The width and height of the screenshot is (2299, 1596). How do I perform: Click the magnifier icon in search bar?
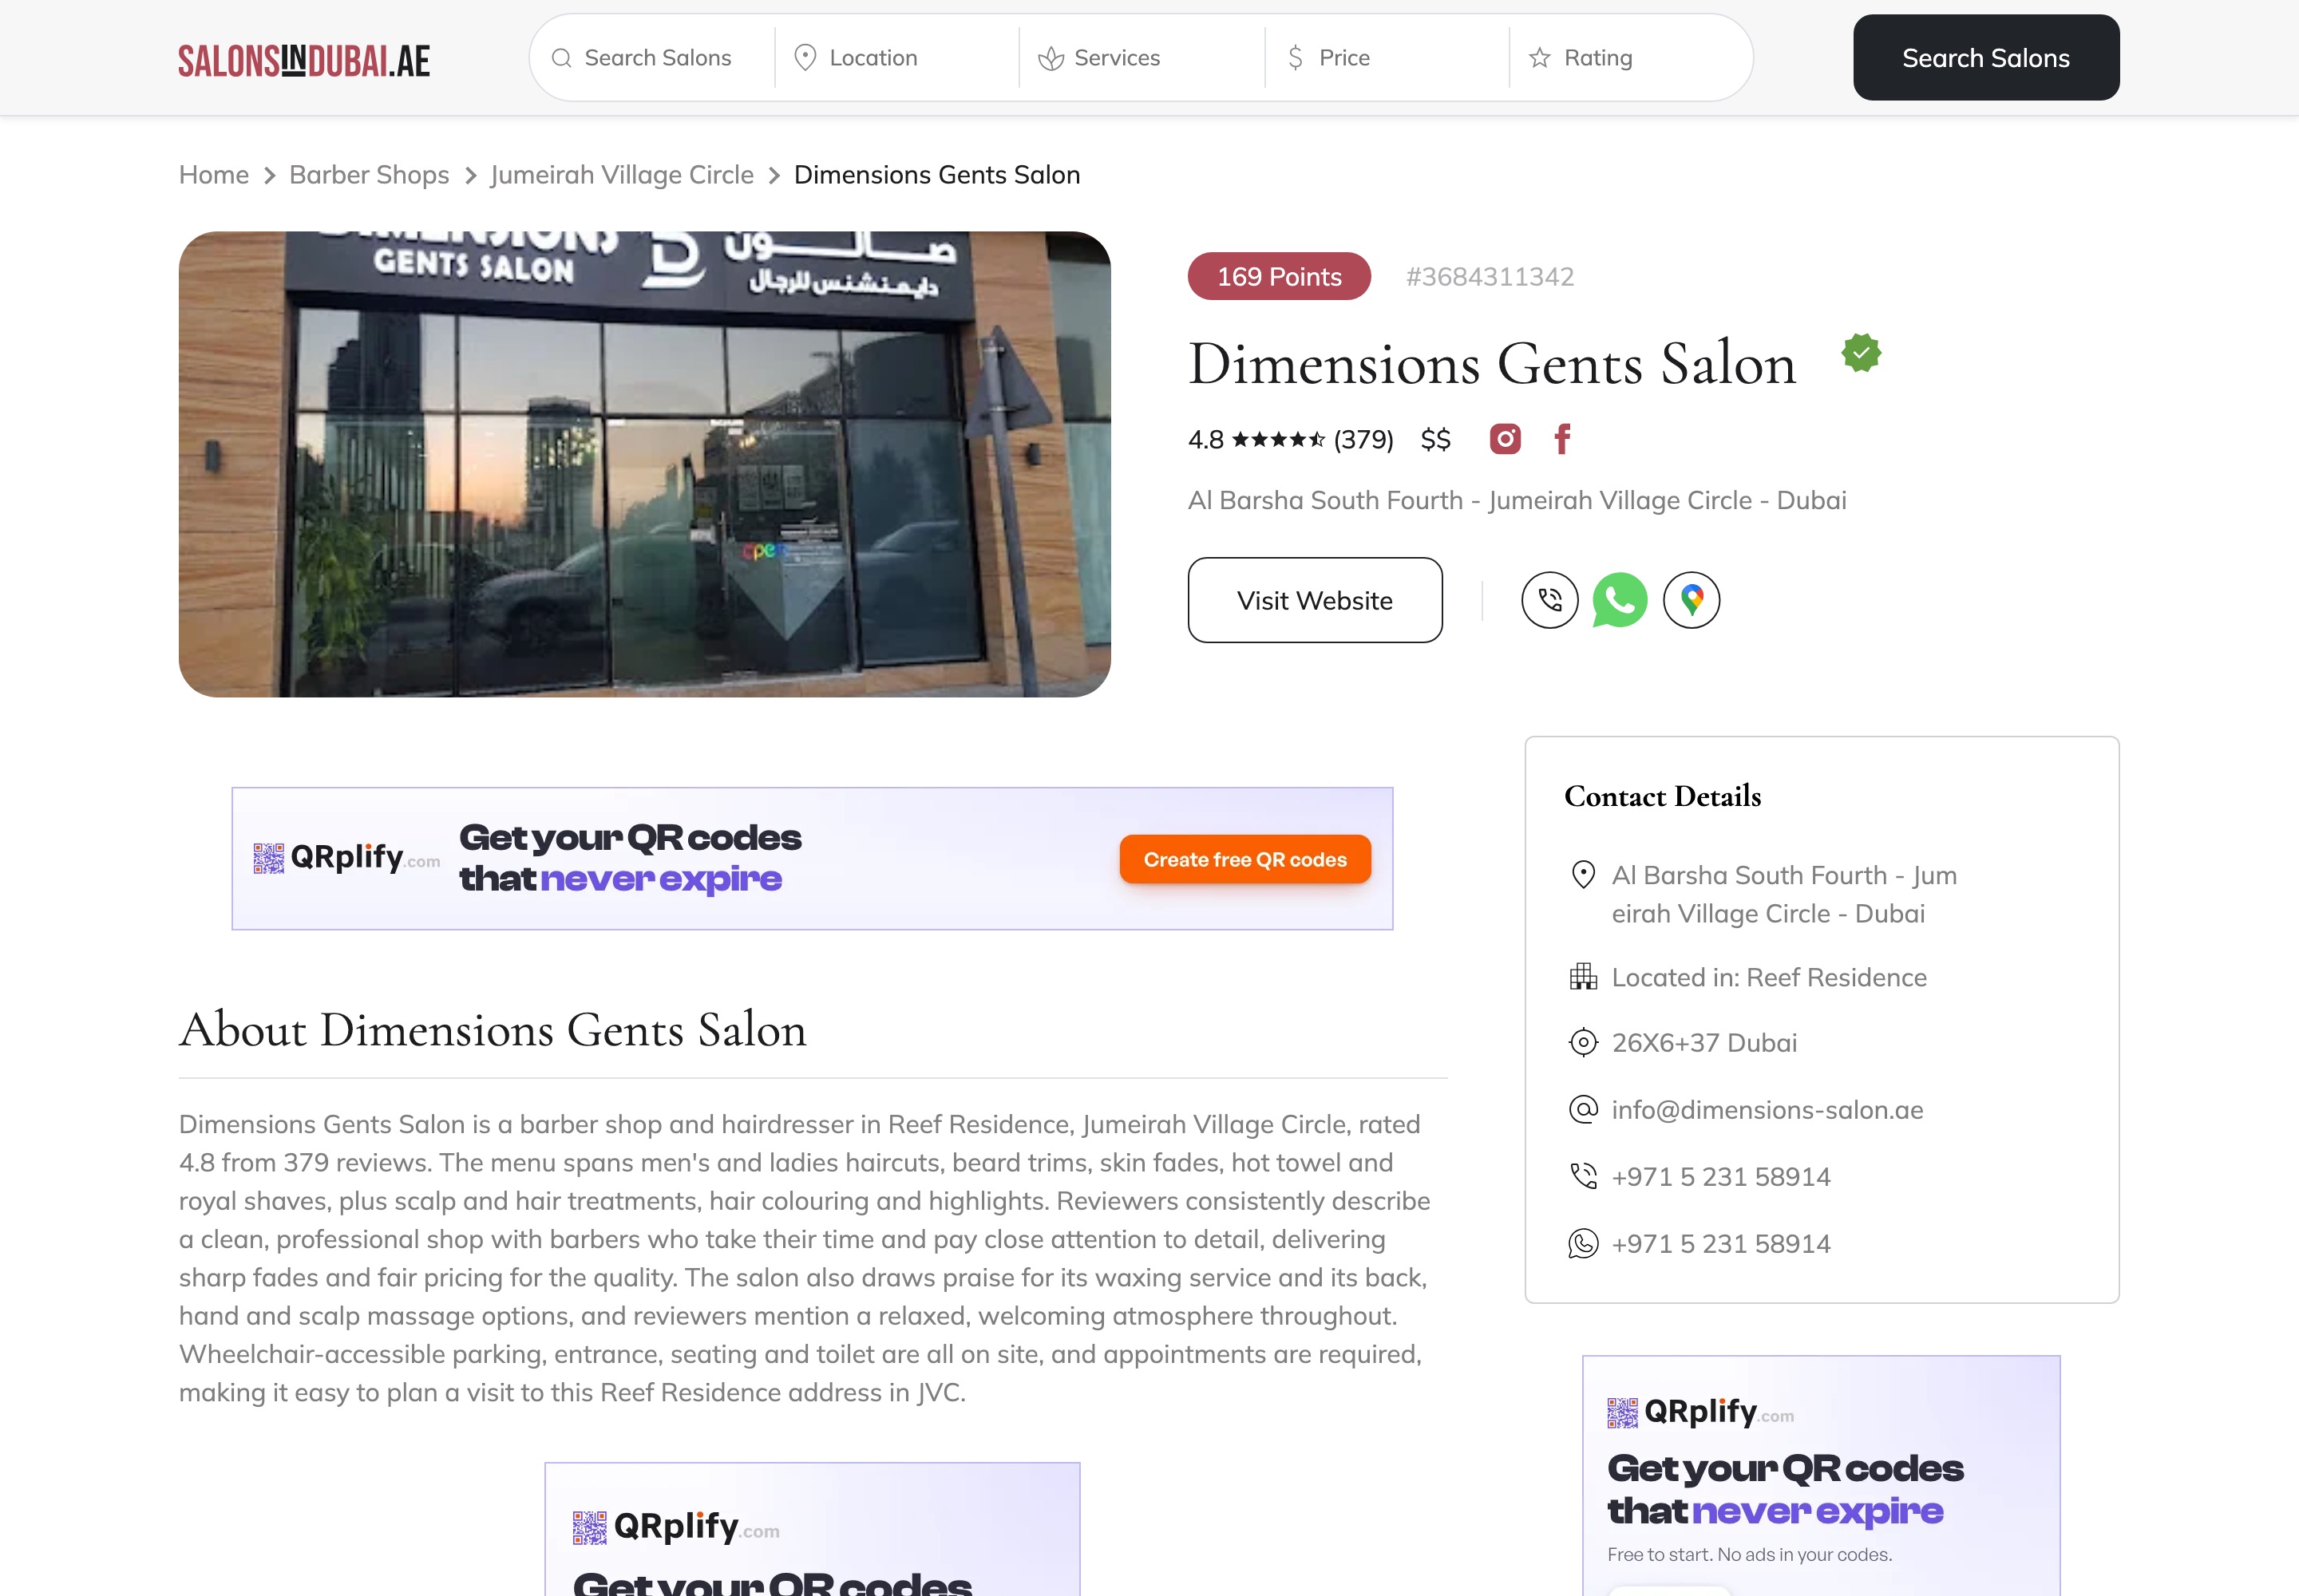point(561,58)
